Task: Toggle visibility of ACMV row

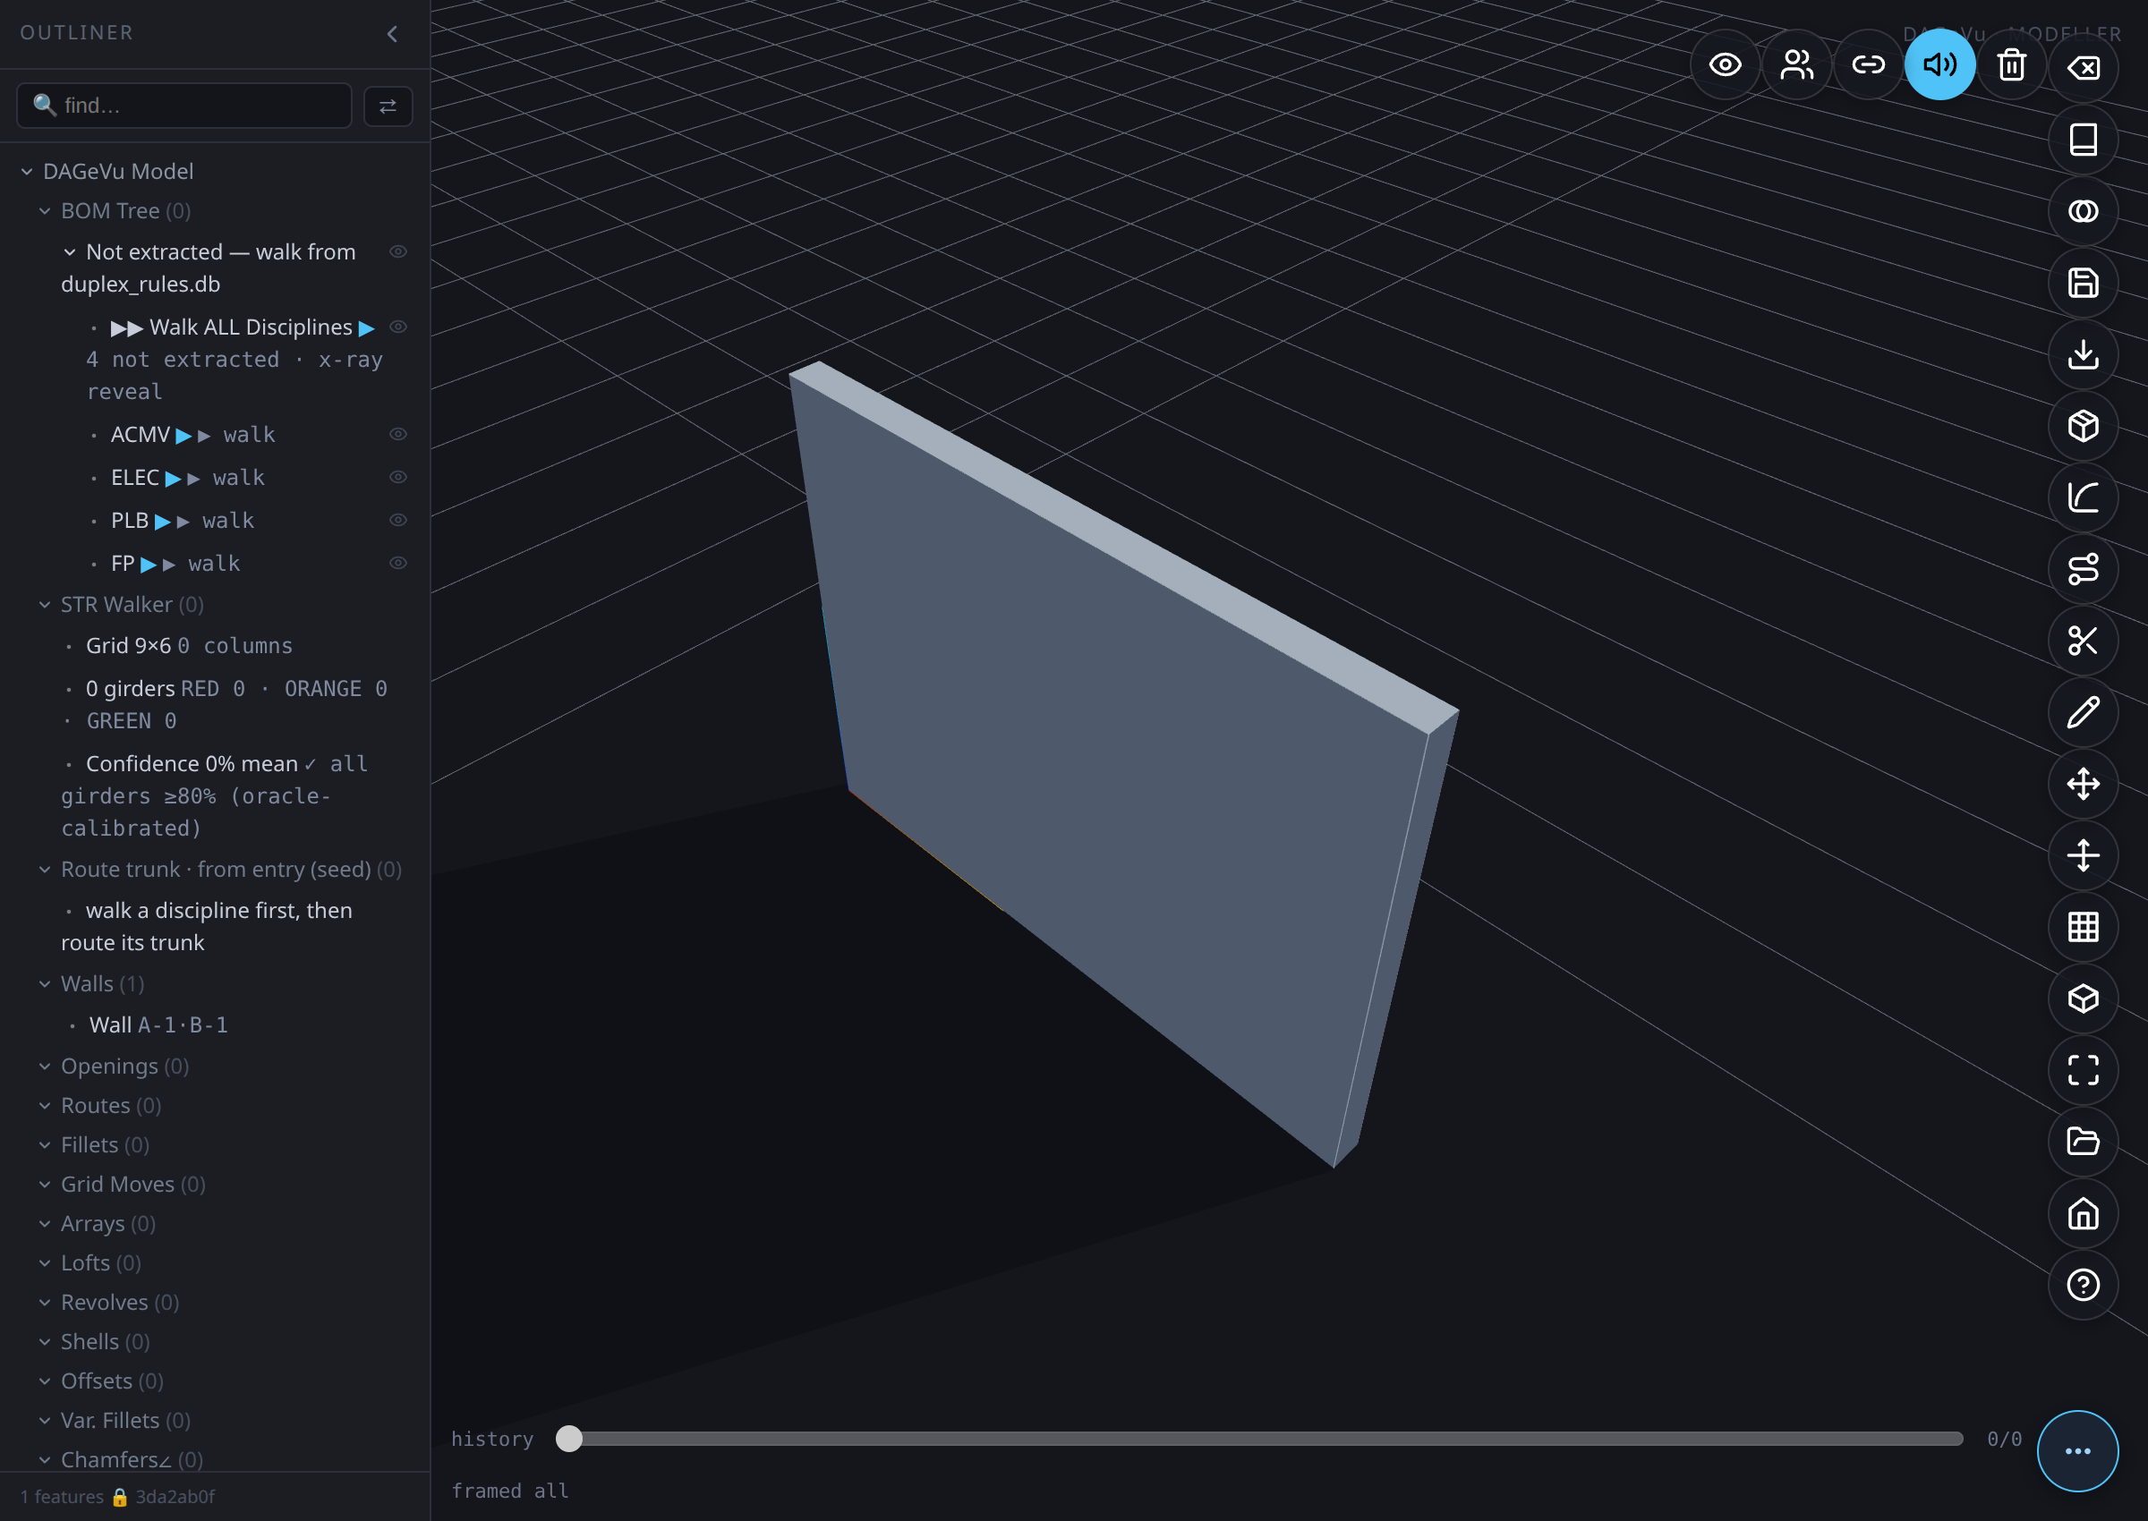Action: (398, 435)
